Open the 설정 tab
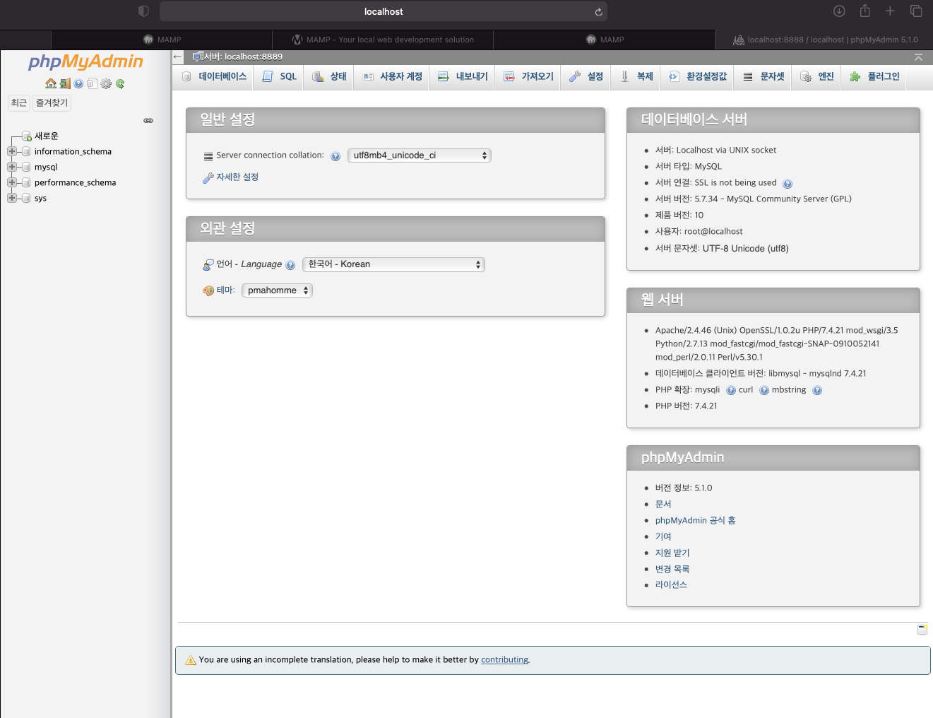The width and height of the screenshot is (933, 718). 586,76
